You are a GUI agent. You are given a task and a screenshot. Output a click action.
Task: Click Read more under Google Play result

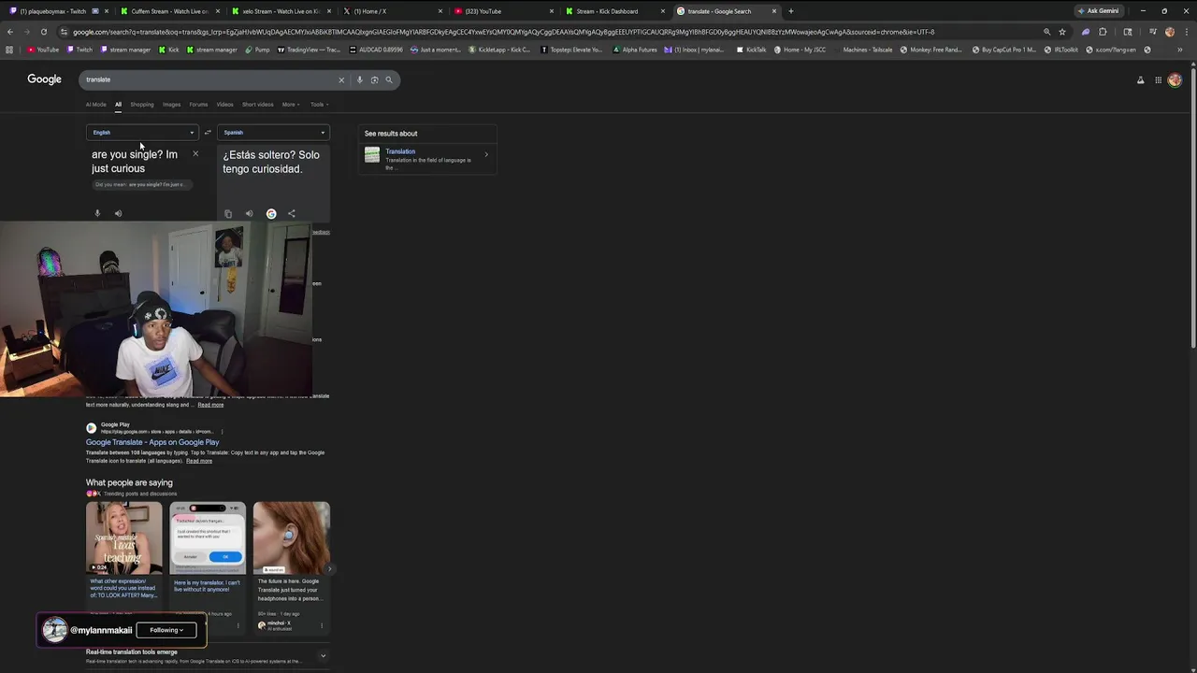point(199,461)
